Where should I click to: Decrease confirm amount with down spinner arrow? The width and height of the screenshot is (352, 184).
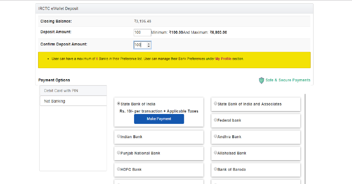[149, 46]
